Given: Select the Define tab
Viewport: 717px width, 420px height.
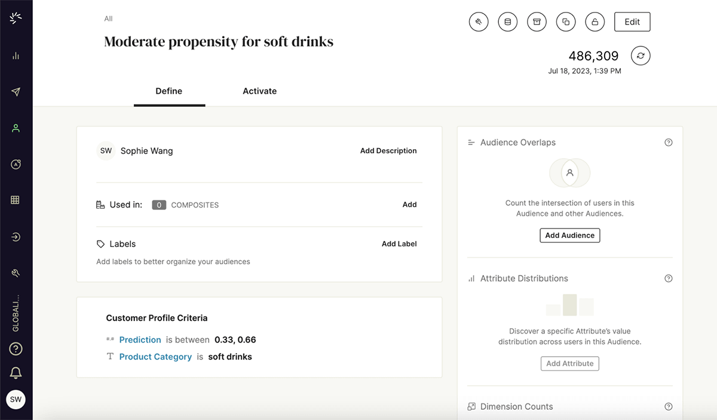Looking at the screenshot, I should coord(169,91).
